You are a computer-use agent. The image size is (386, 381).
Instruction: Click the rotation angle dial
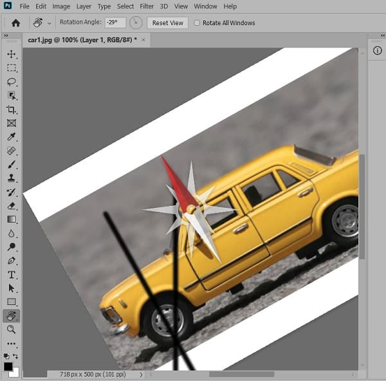136,23
